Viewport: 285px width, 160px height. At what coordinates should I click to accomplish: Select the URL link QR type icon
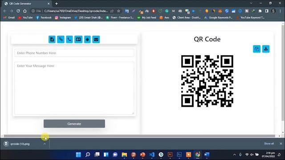[x=61, y=40]
